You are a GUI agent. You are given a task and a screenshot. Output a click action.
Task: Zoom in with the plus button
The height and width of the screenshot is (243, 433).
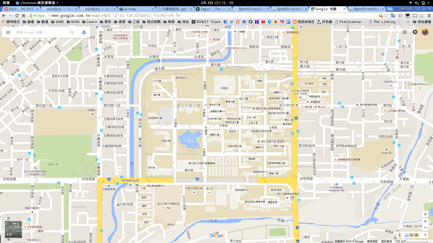coord(425,221)
